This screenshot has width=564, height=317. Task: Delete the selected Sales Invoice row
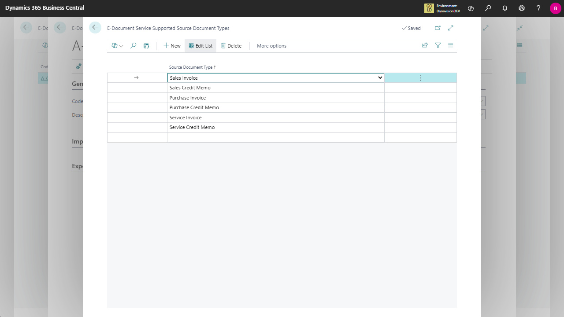tap(231, 46)
